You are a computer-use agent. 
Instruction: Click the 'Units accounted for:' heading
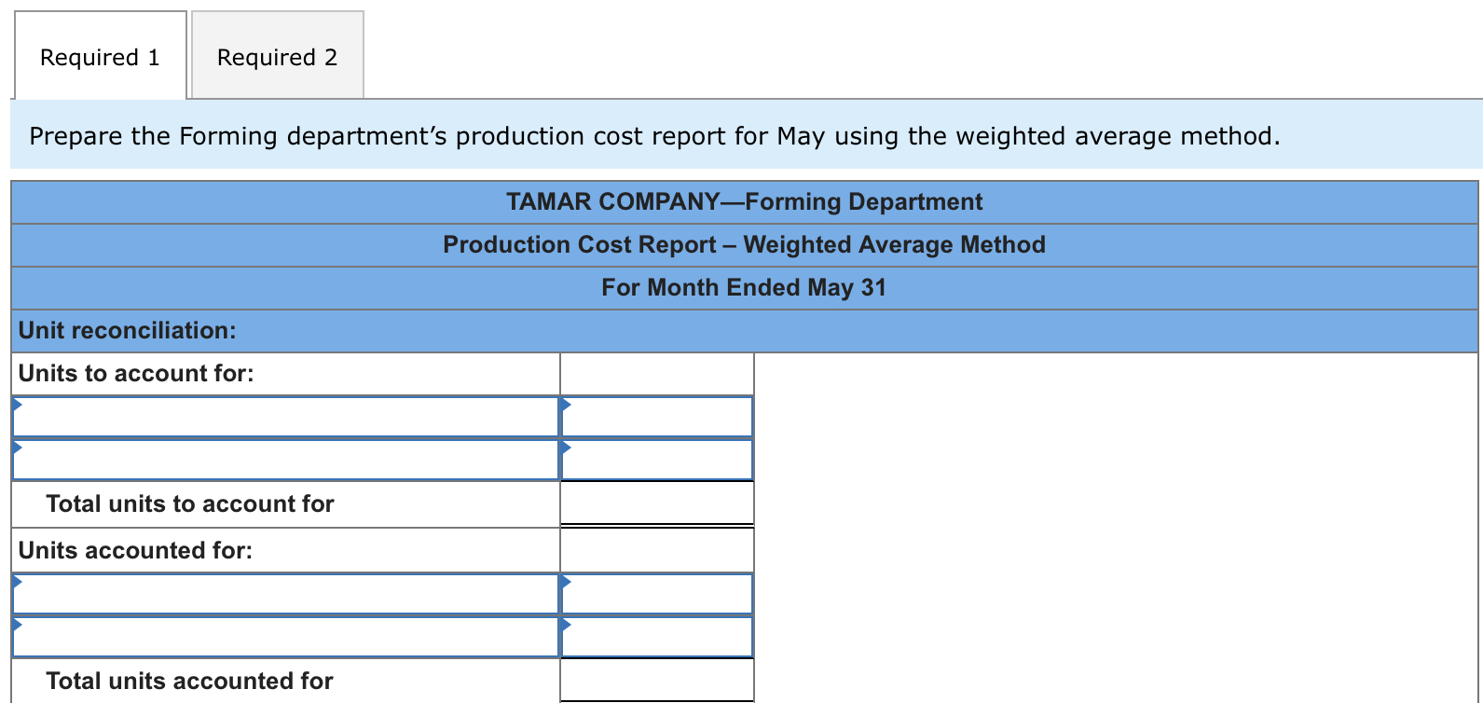point(135,550)
